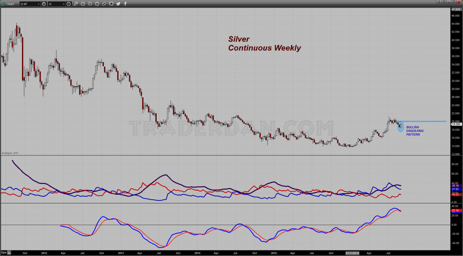Share chart via Facebook icon
Screen dimensions: 463x256
coord(125,4)
